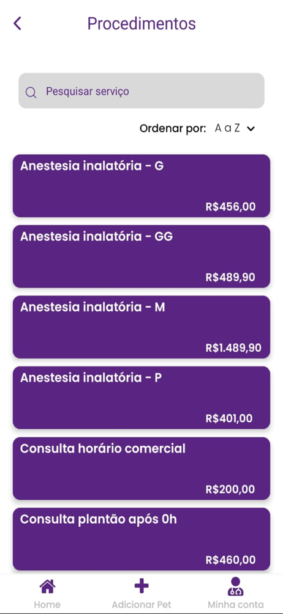Switch to the Minha conta tab label
Viewport: 283px width, 614px height.
point(236,604)
